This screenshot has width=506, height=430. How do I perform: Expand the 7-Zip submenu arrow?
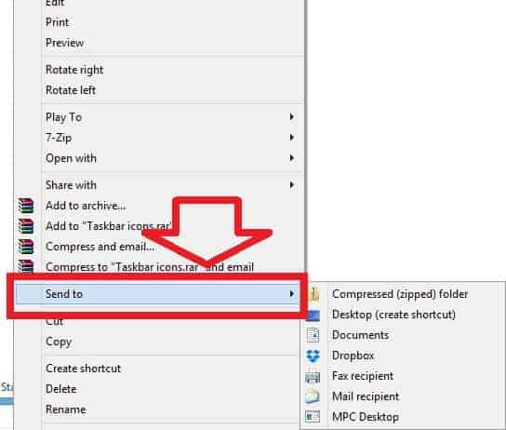[x=292, y=138]
